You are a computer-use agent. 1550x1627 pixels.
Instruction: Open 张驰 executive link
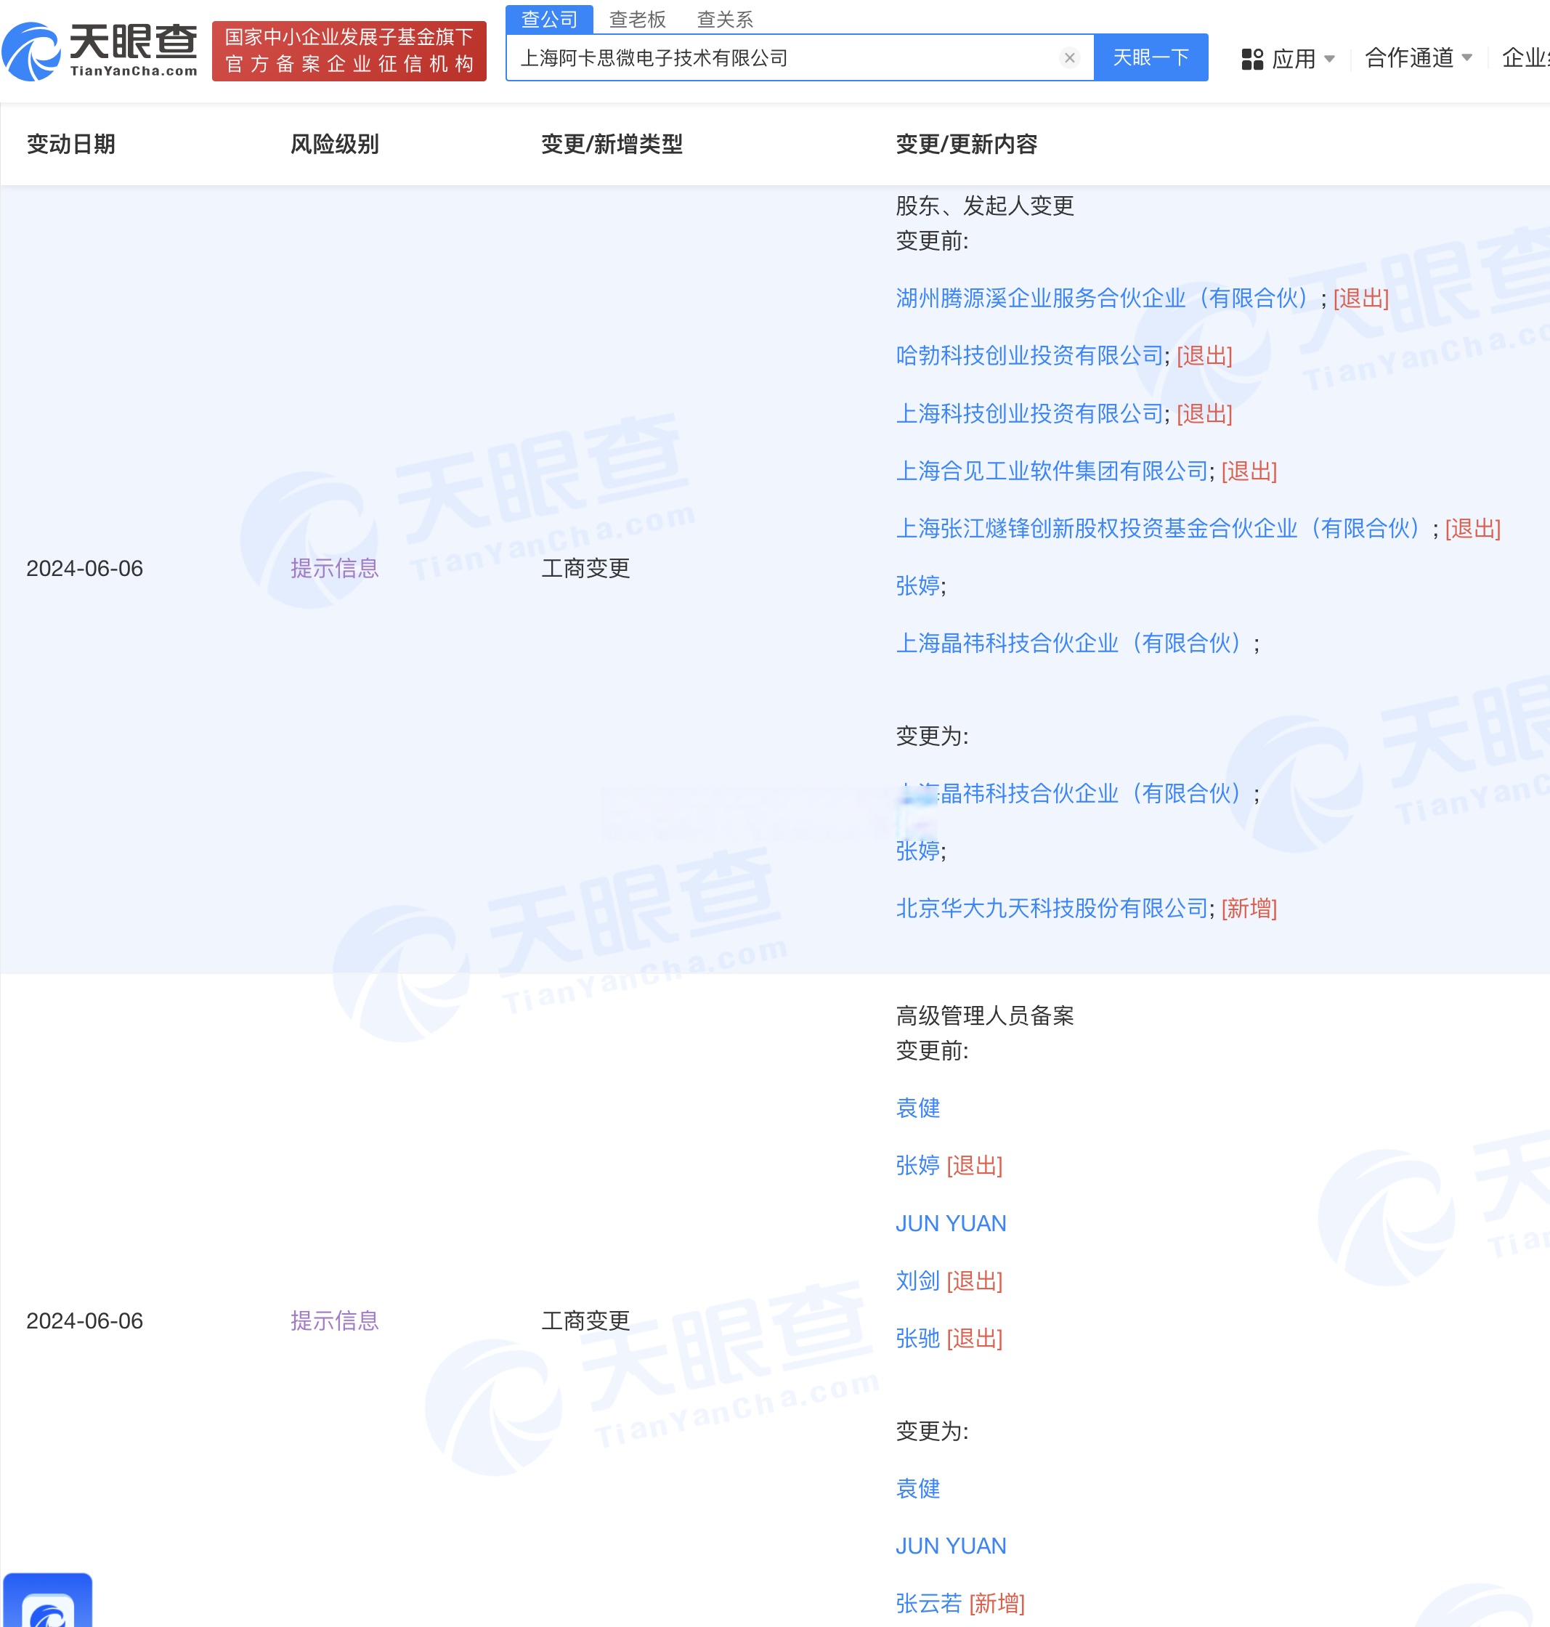click(x=918, y=1338)
